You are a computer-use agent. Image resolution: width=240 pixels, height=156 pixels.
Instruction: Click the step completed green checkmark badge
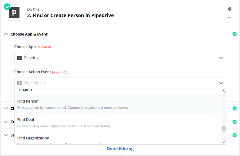pos(7,7)
